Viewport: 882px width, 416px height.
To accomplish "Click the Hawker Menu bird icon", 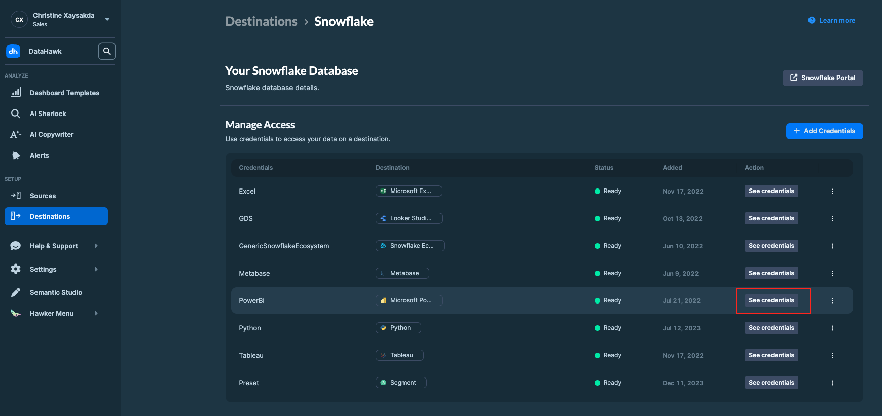I will pos(16,313).
